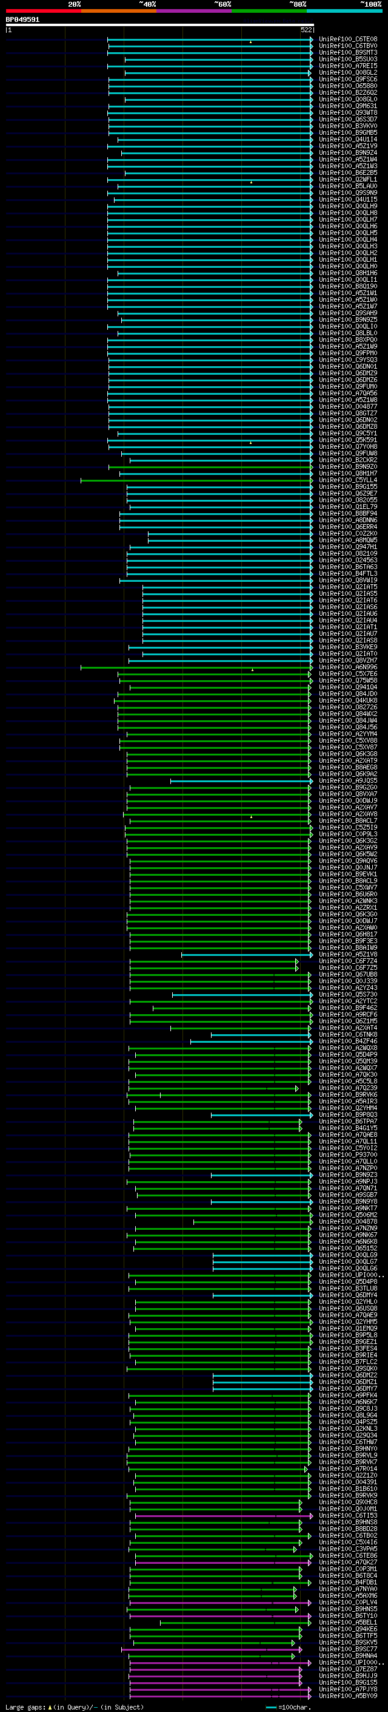The width and height of the screenshot is (388, 1712).
Task: Select the UniRef100_Q9M631 label
Action: [x=347, y=106]
